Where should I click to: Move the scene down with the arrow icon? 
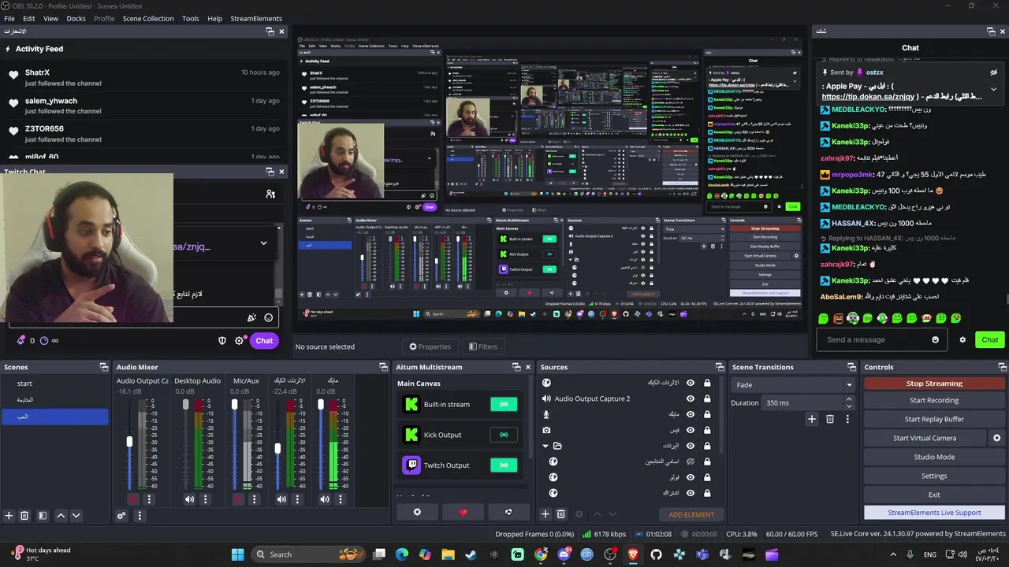76,516
